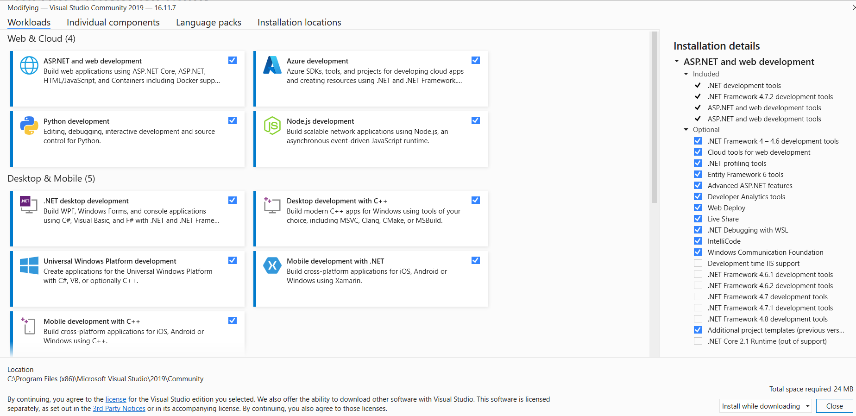
Task: Uncheck .NET profiling tools component
Action: coord(698,163)
